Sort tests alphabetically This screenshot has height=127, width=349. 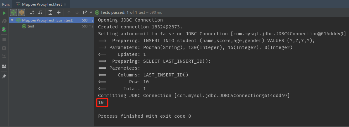(x=32, y=12)
